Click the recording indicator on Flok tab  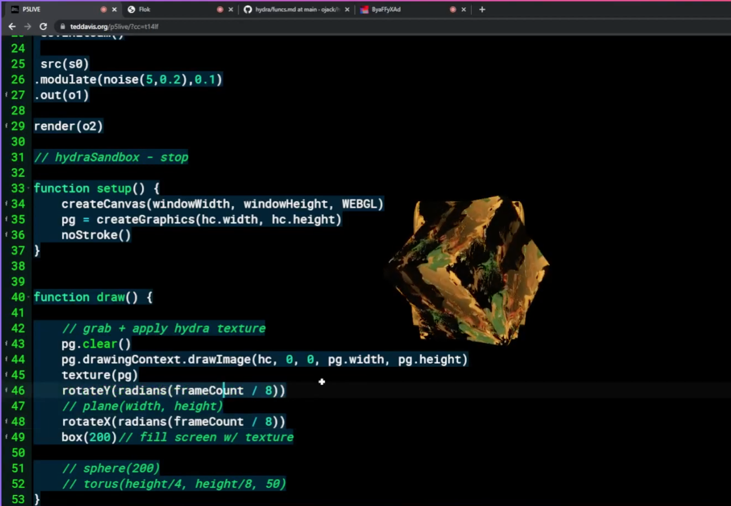pyautogui.click(x=220, y=9)
